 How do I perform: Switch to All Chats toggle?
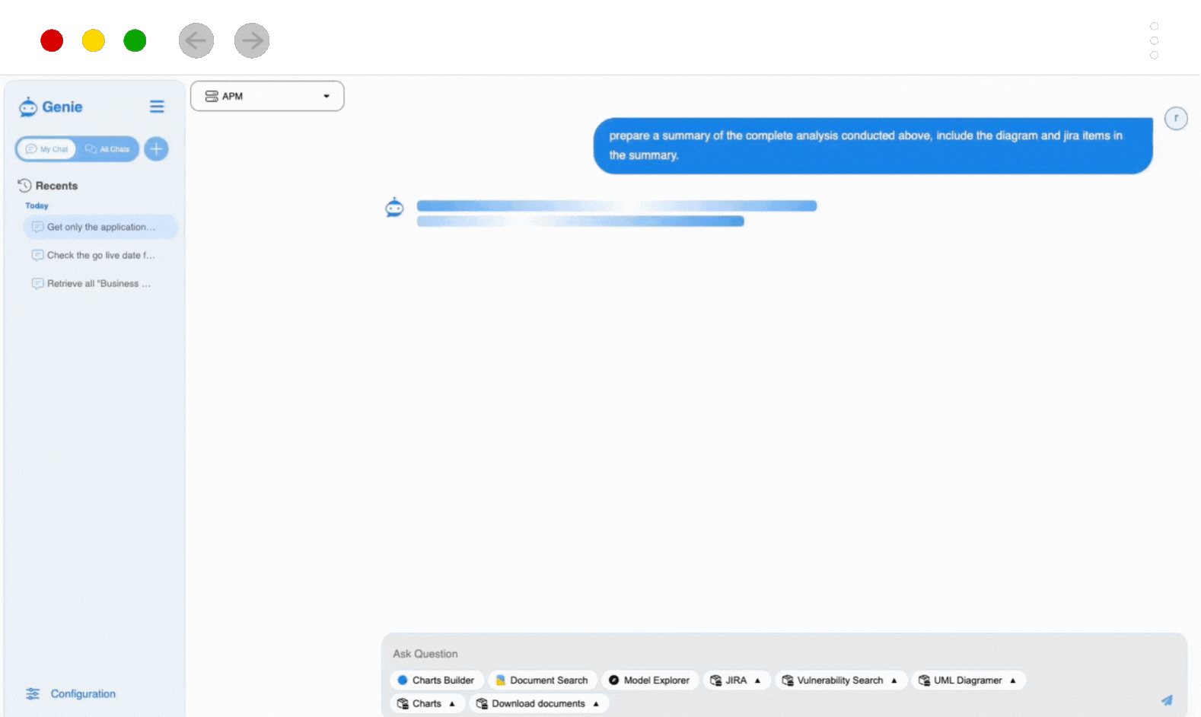point(108,149)
